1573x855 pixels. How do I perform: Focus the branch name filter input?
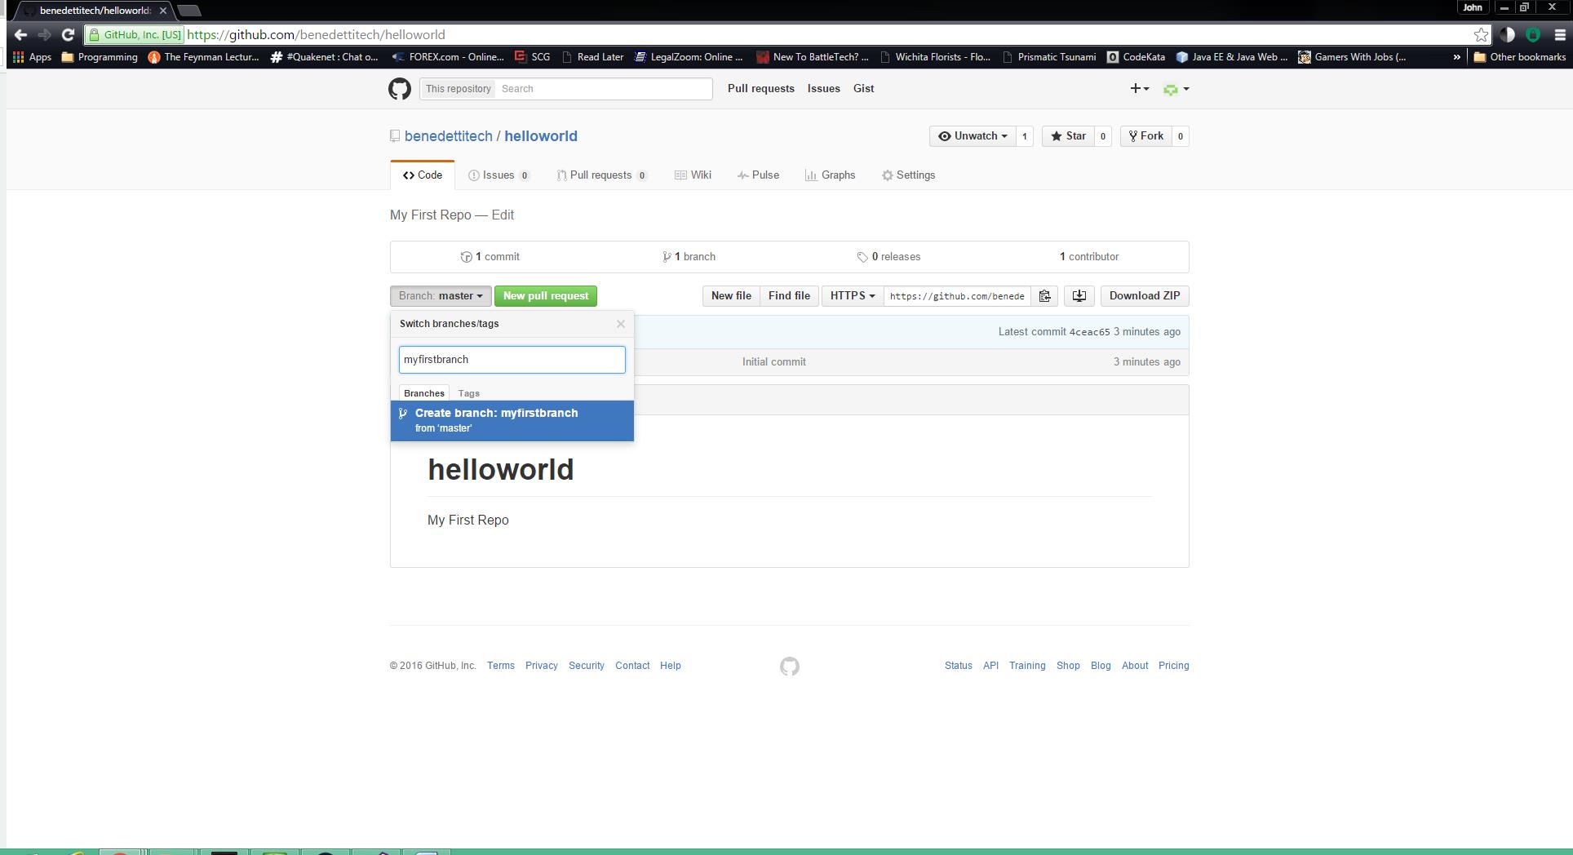click(x=512, y=360)
